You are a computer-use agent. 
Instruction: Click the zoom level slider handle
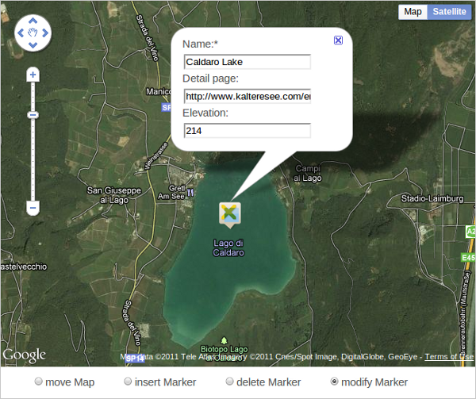(33, 115)
